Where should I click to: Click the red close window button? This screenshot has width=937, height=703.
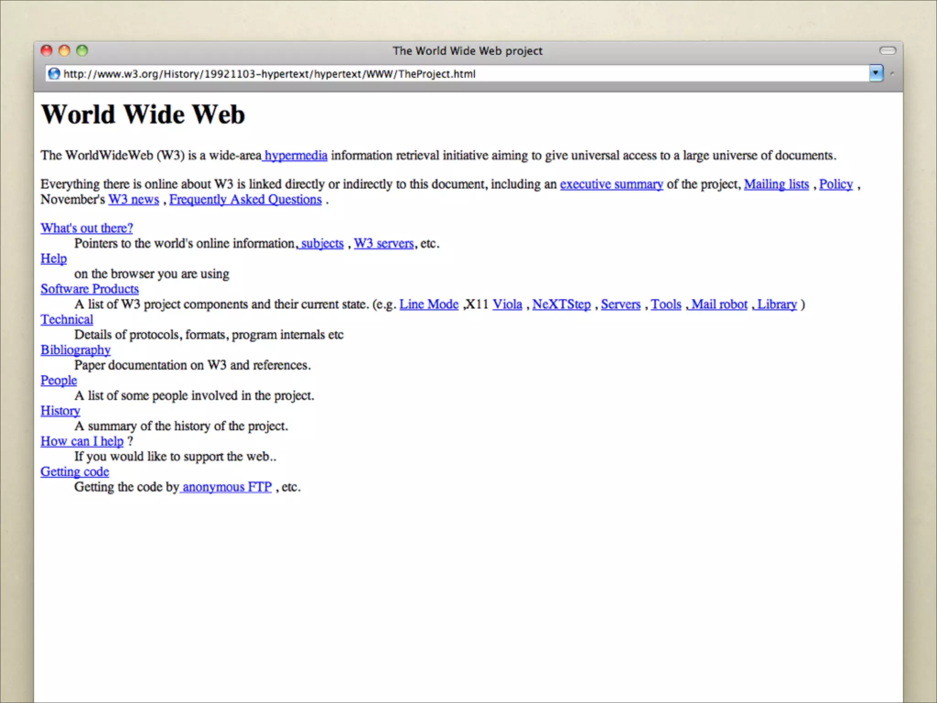[x=47, y=50]
